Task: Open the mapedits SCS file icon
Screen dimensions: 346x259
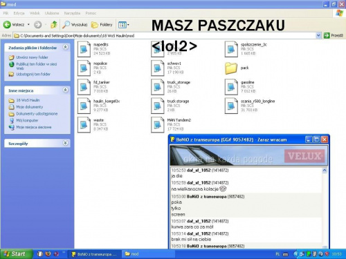Action: click(84, 49)
